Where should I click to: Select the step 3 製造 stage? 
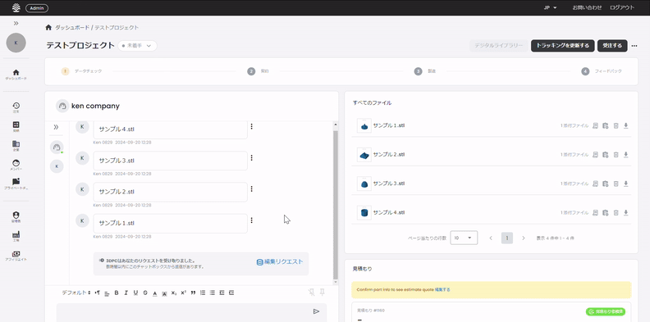(425, 71)
